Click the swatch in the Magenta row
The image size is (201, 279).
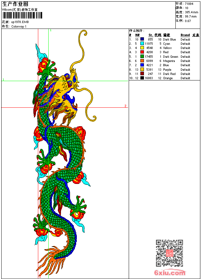click(x=142, y=61)
